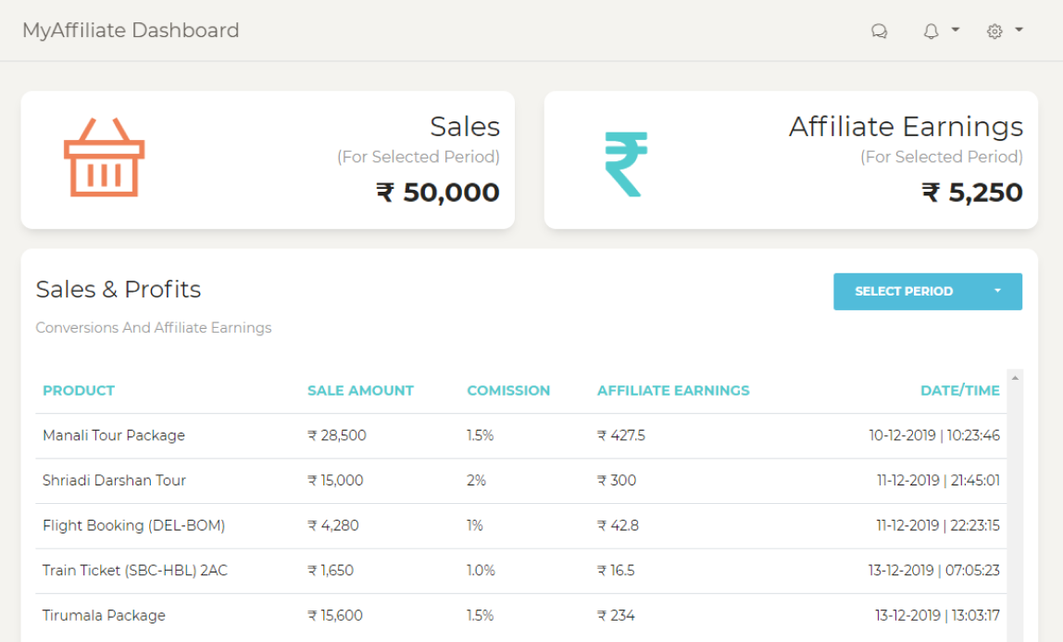Open the chat messages icon

point(879,31)
